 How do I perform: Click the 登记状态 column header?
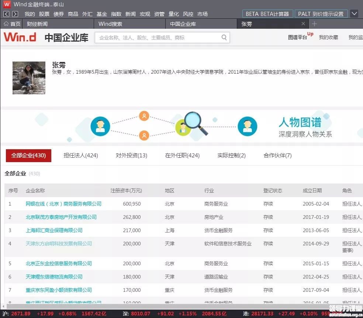[x=273, y=191]
